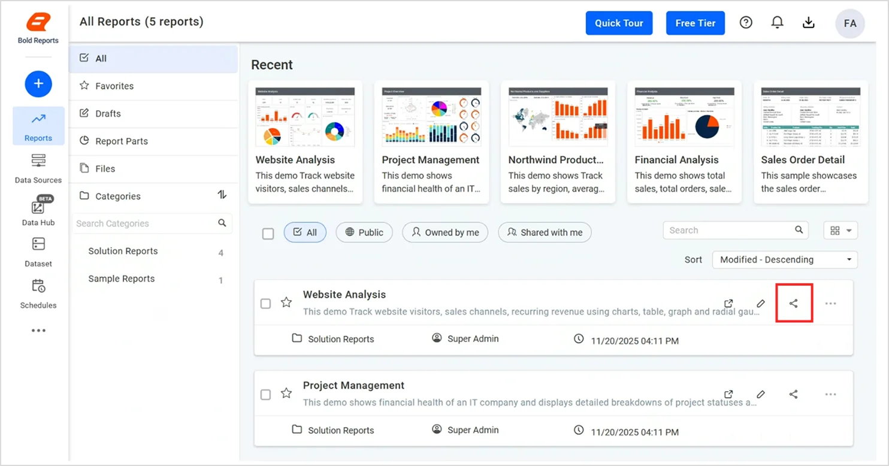Viewport: 889px width, 466px height.
Task: Edit the Project Management report
Action: coord(761,394)
